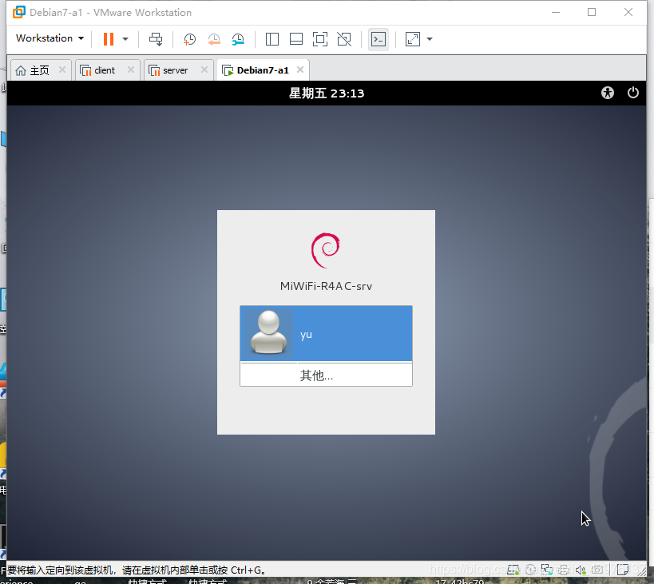Switch to Unity mode icon
654x584 pixels.
(x=344, y=39)
